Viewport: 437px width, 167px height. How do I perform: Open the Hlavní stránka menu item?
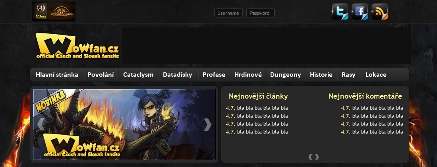point(57,75)
